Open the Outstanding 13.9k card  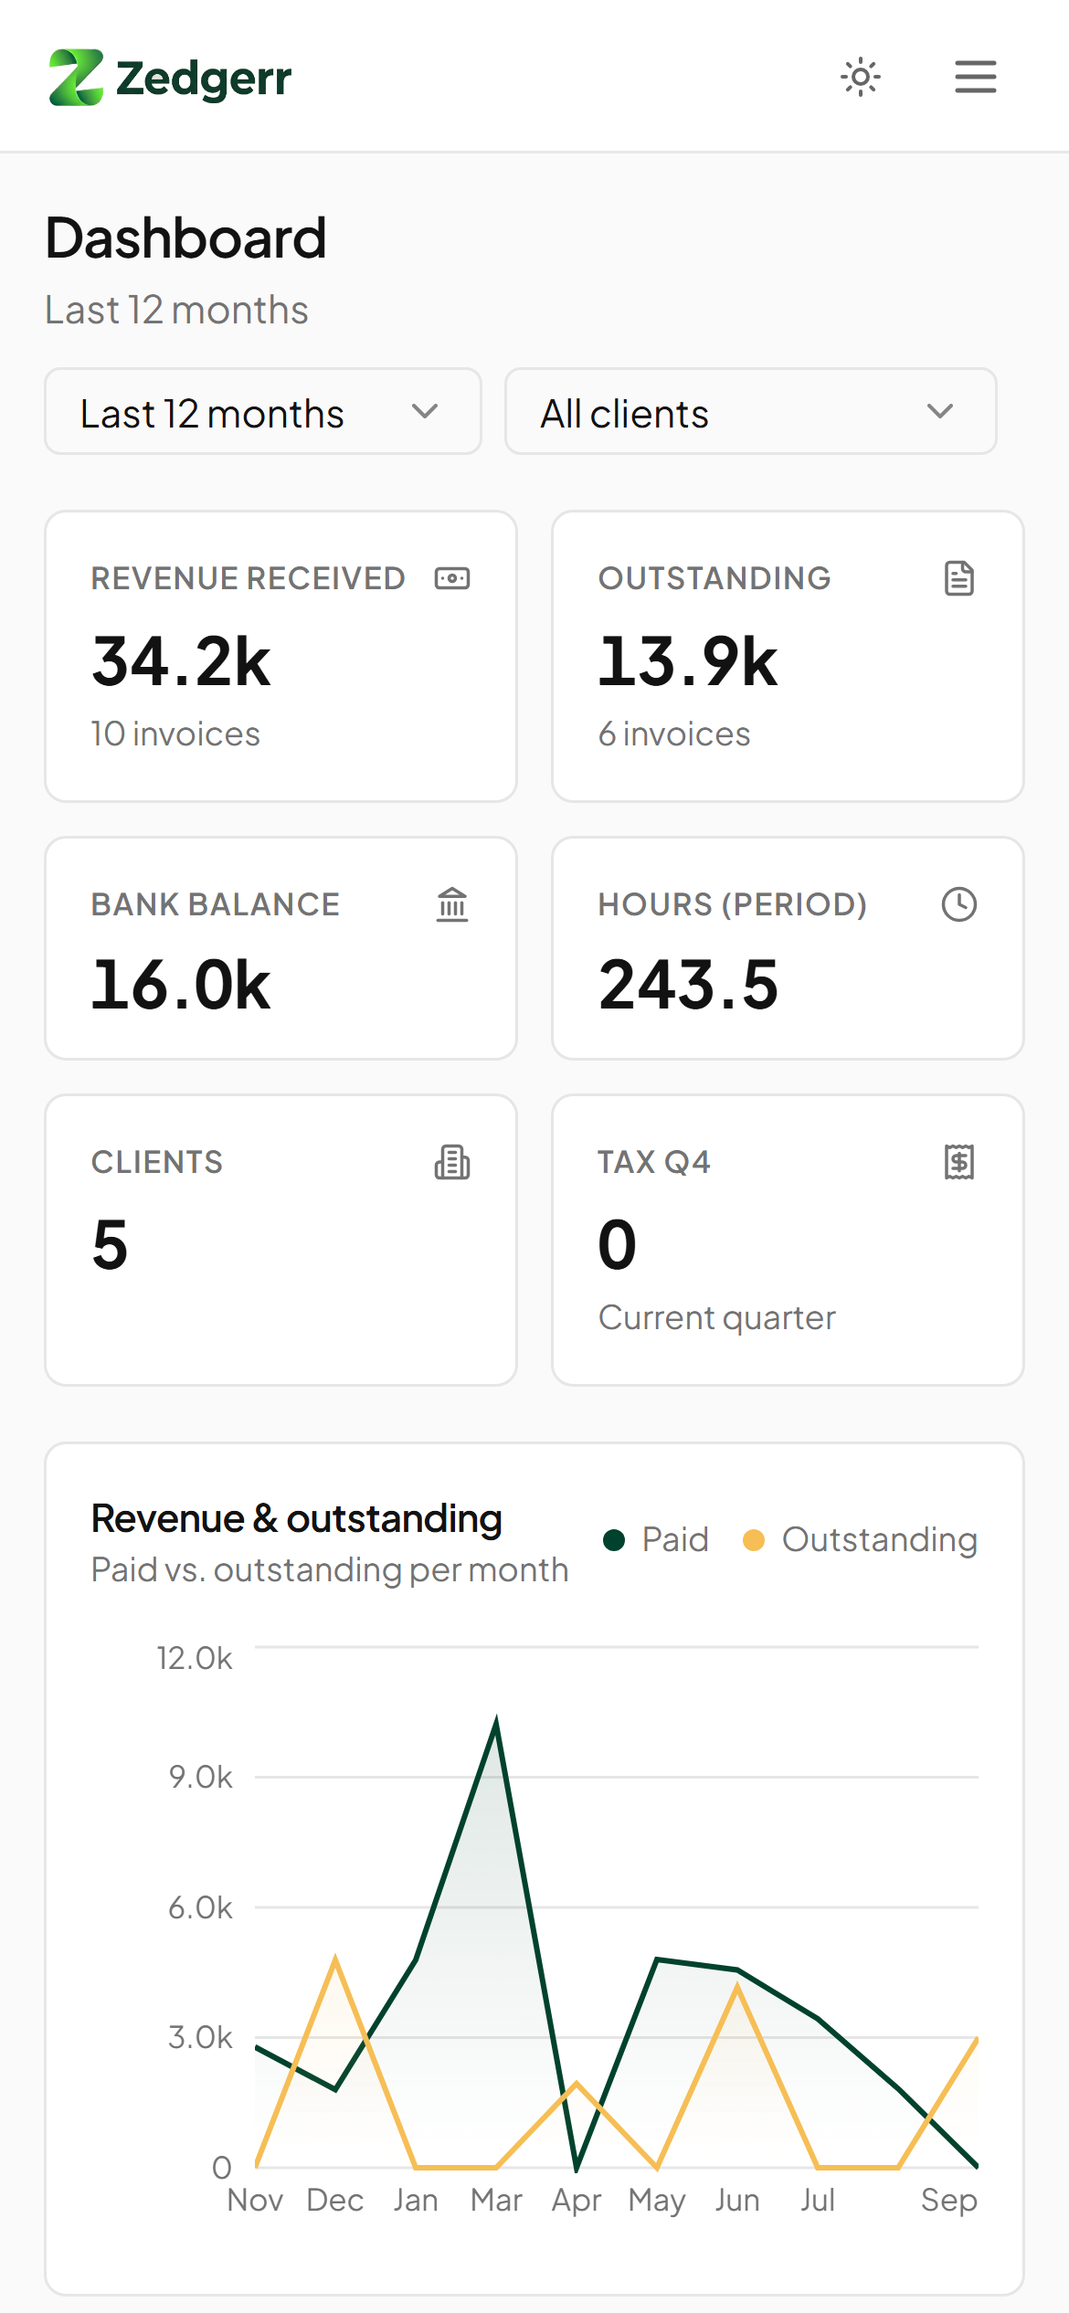[x=788, y=657]
